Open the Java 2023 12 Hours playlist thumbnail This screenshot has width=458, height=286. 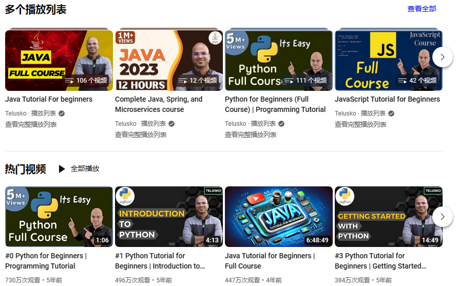pos(168,60)
